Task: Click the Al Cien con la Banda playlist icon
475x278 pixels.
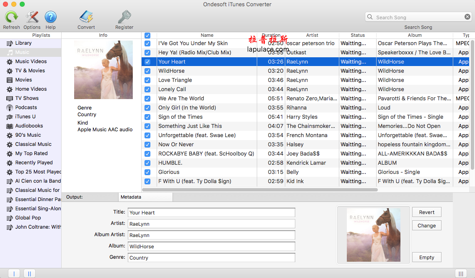Action: (10, 181)
